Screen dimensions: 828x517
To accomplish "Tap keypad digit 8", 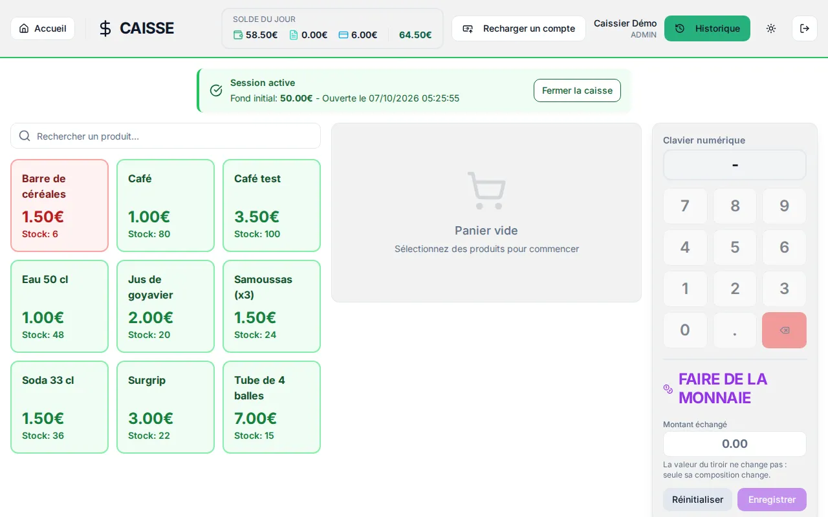I will pyautogui.click(x=735, y=206).
